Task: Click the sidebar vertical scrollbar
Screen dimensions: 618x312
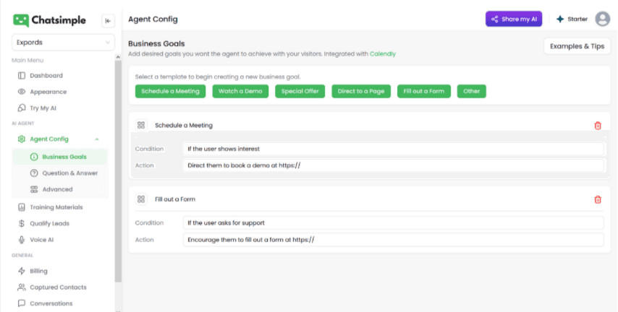Action: (118, 171)
